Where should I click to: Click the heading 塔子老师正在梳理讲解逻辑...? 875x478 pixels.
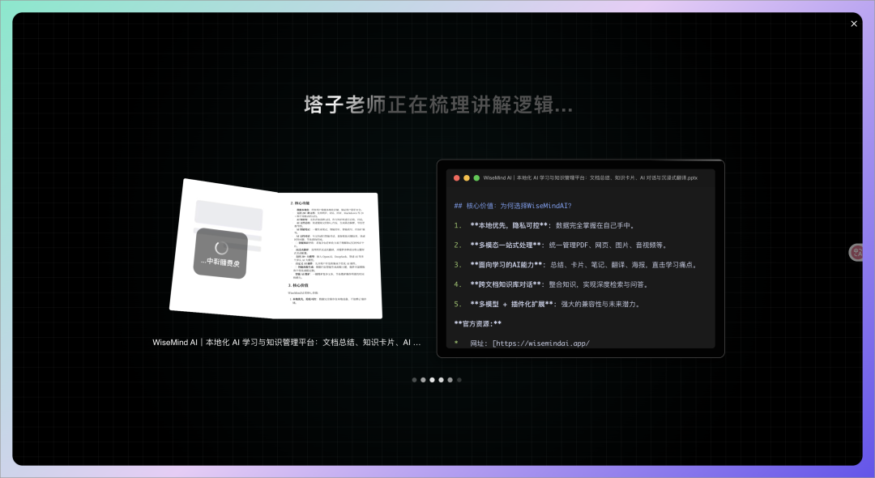(x=438, y=105)
